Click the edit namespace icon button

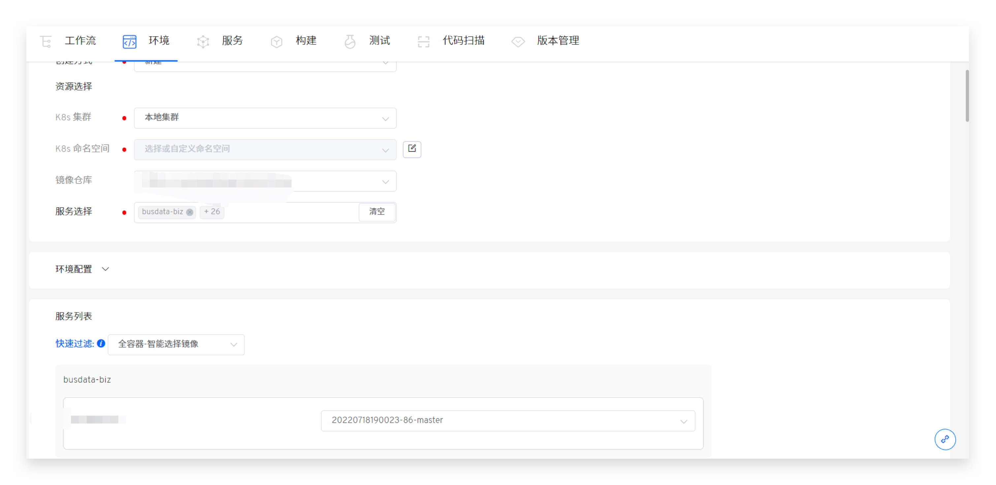412,149
